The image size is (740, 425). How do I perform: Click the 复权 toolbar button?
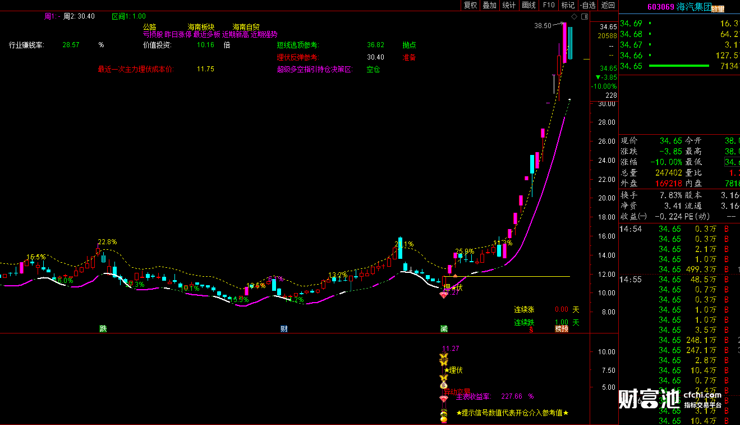(x=470, y=5)
